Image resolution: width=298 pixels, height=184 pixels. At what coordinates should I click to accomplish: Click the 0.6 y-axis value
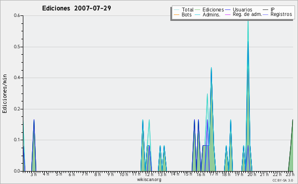[x=17, y=15]
